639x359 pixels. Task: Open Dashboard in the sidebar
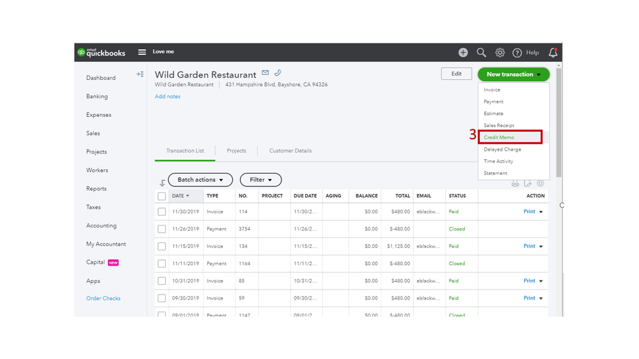click(x=100, y=78)
